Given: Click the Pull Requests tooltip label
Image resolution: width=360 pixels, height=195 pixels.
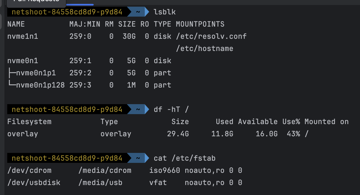Looking at the screenshot, I should [36, 2].
